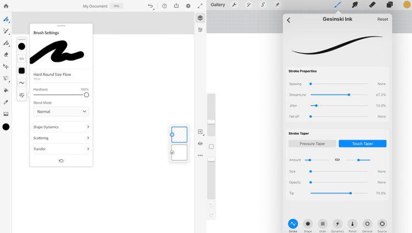
Task: Activate the Transform arrow tool
Action: tap(277, 5)
